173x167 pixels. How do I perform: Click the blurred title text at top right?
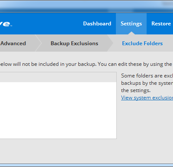pos(167,4)
